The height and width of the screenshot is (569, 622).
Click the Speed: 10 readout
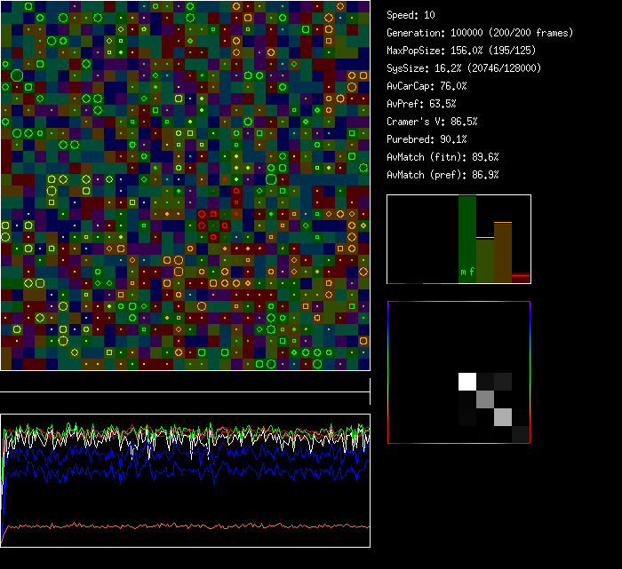pyautogui.click(x=411, y=15)
